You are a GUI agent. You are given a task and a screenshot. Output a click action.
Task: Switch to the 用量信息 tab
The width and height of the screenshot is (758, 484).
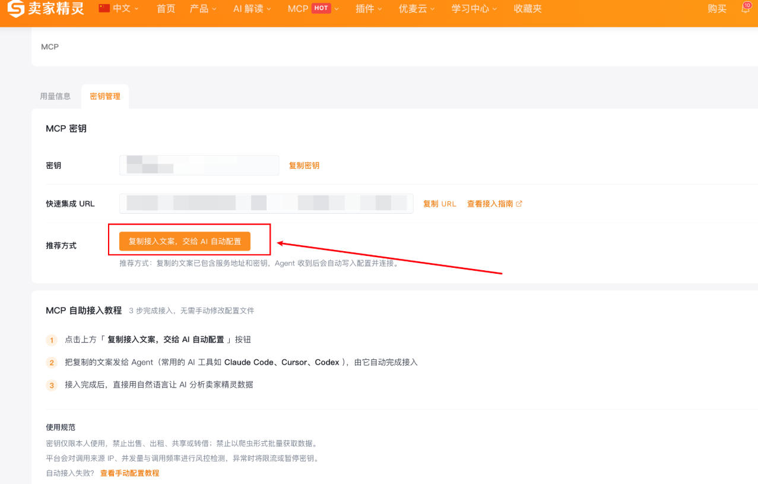55,96
